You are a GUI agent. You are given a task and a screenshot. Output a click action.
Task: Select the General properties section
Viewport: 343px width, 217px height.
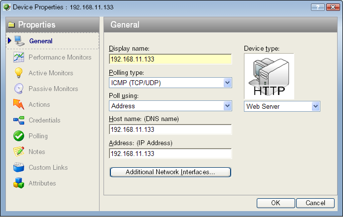point(40,41)
